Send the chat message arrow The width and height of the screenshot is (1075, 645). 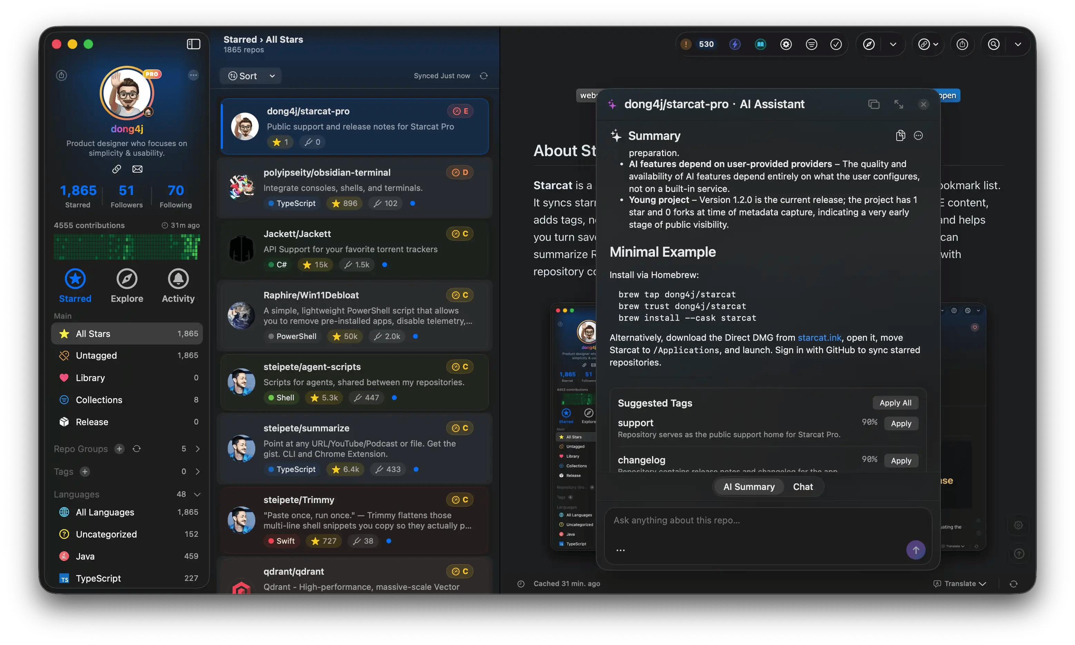(x=915, y=550)
